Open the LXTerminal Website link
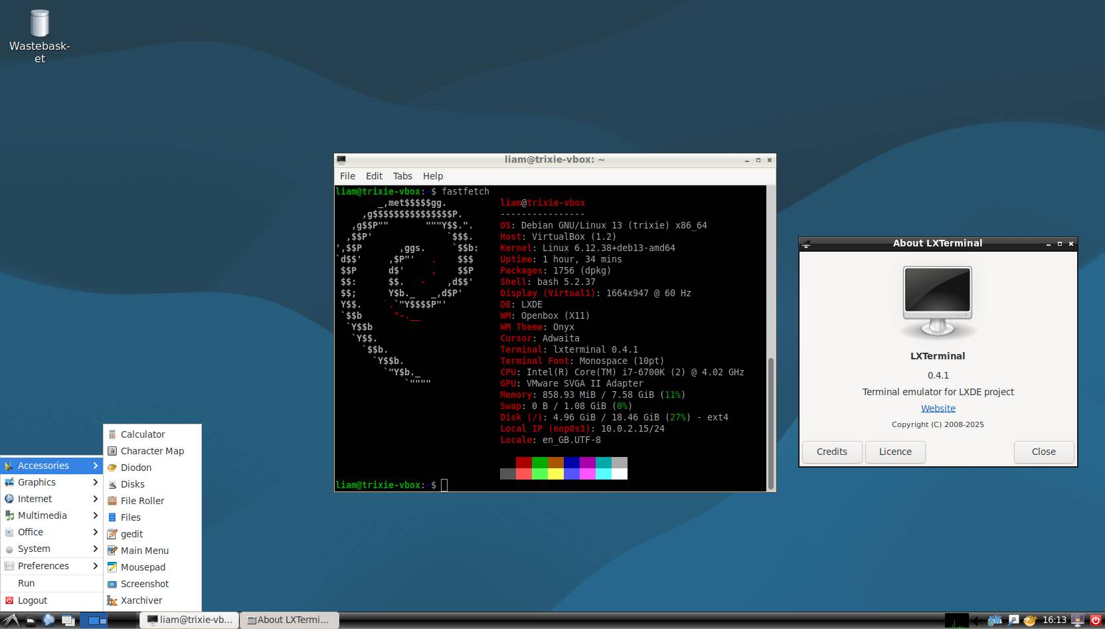The image size is (1105, 629). (x=938, y=408)
